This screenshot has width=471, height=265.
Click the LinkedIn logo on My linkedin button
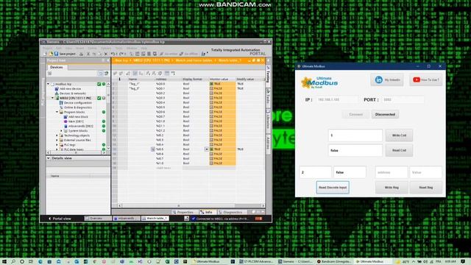coord(379,80)
